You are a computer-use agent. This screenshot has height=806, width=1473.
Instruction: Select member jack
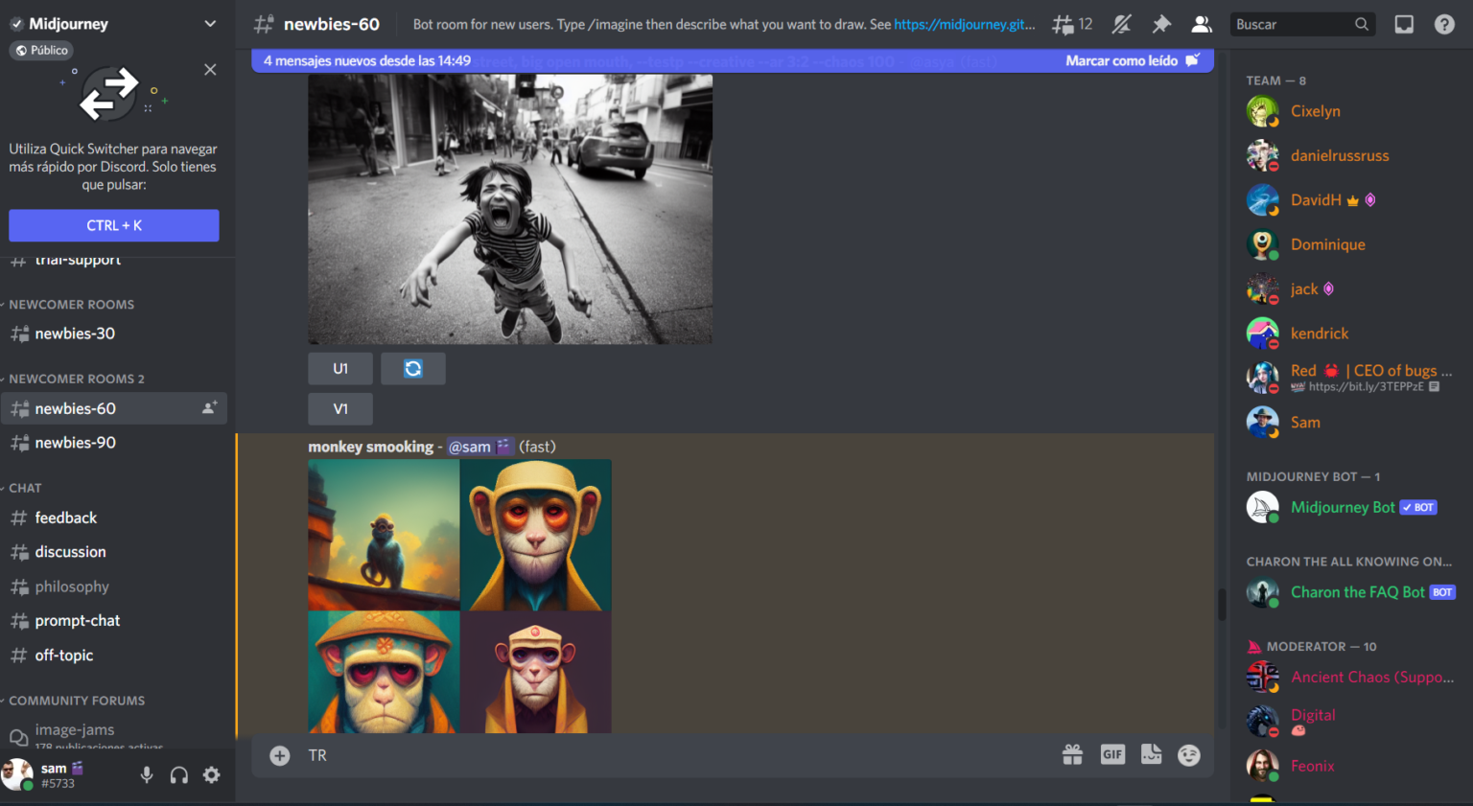[1350, 288]
